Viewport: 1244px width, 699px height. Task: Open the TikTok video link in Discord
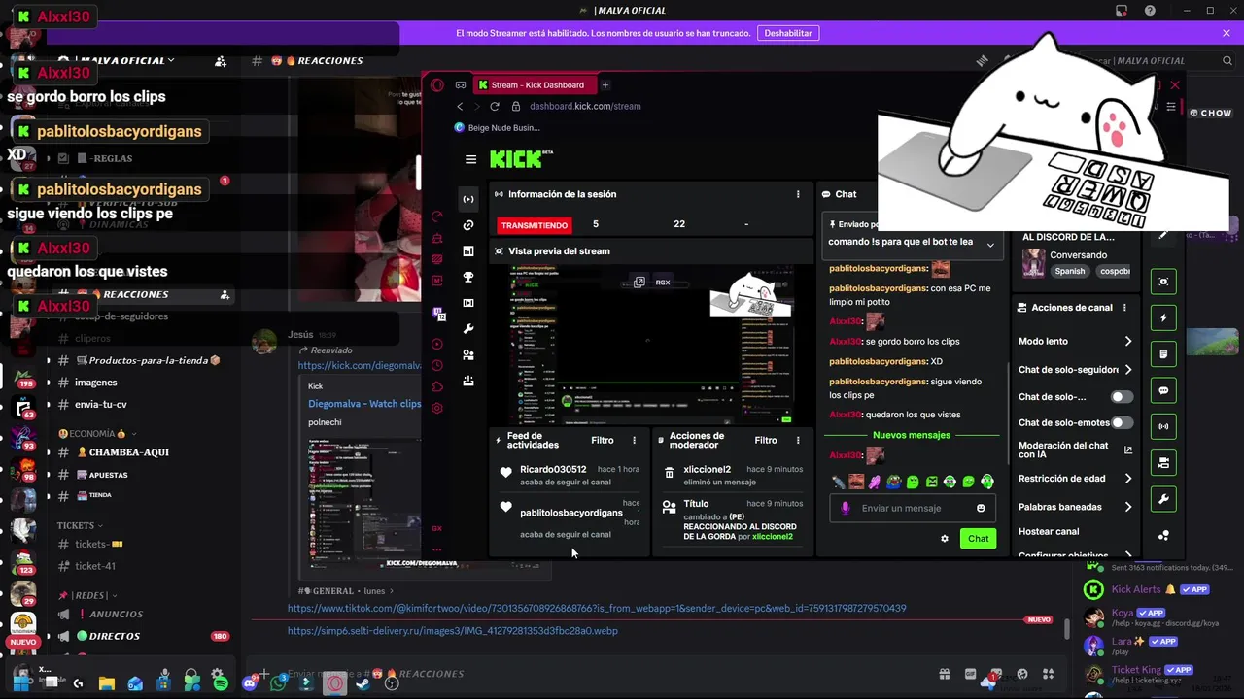click(x=597, y=608)
